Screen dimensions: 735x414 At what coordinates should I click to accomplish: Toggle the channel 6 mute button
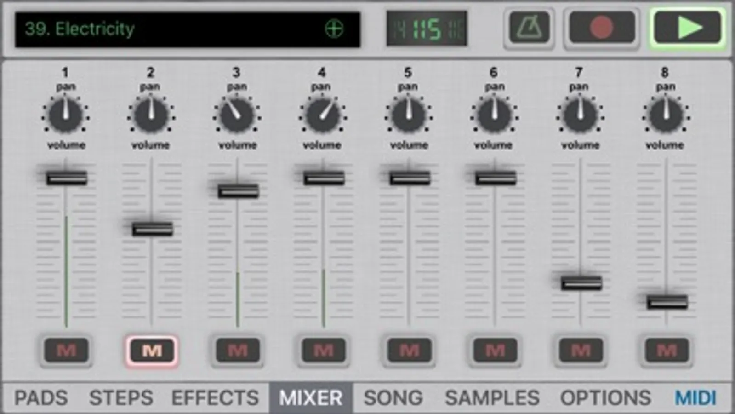[495, 351]
